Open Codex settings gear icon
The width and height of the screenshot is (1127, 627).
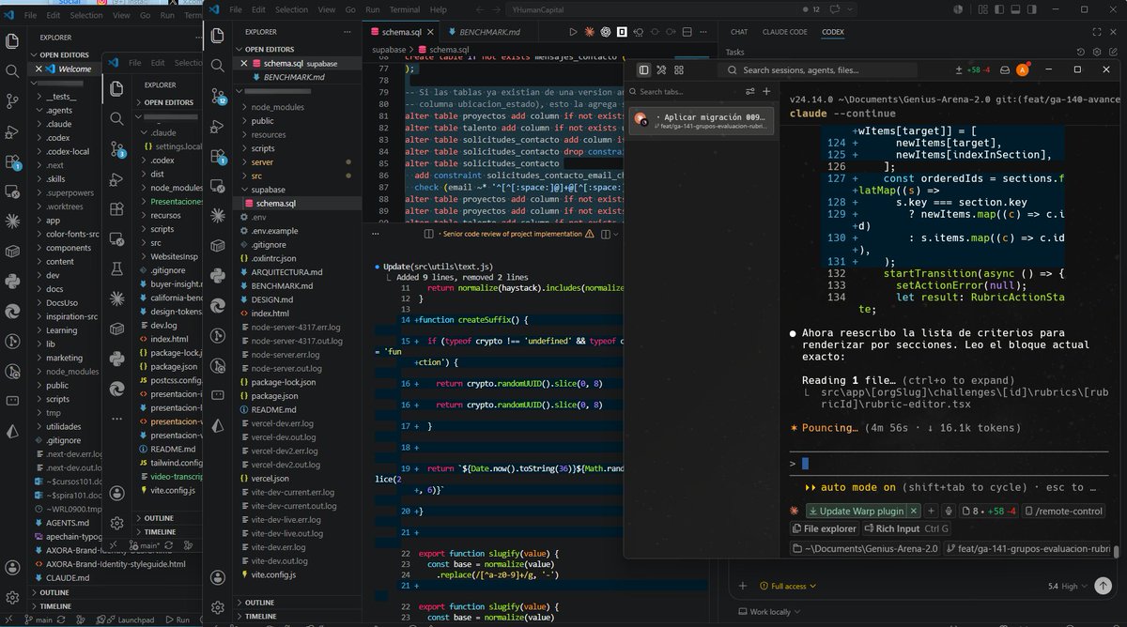click(1095, 53)
